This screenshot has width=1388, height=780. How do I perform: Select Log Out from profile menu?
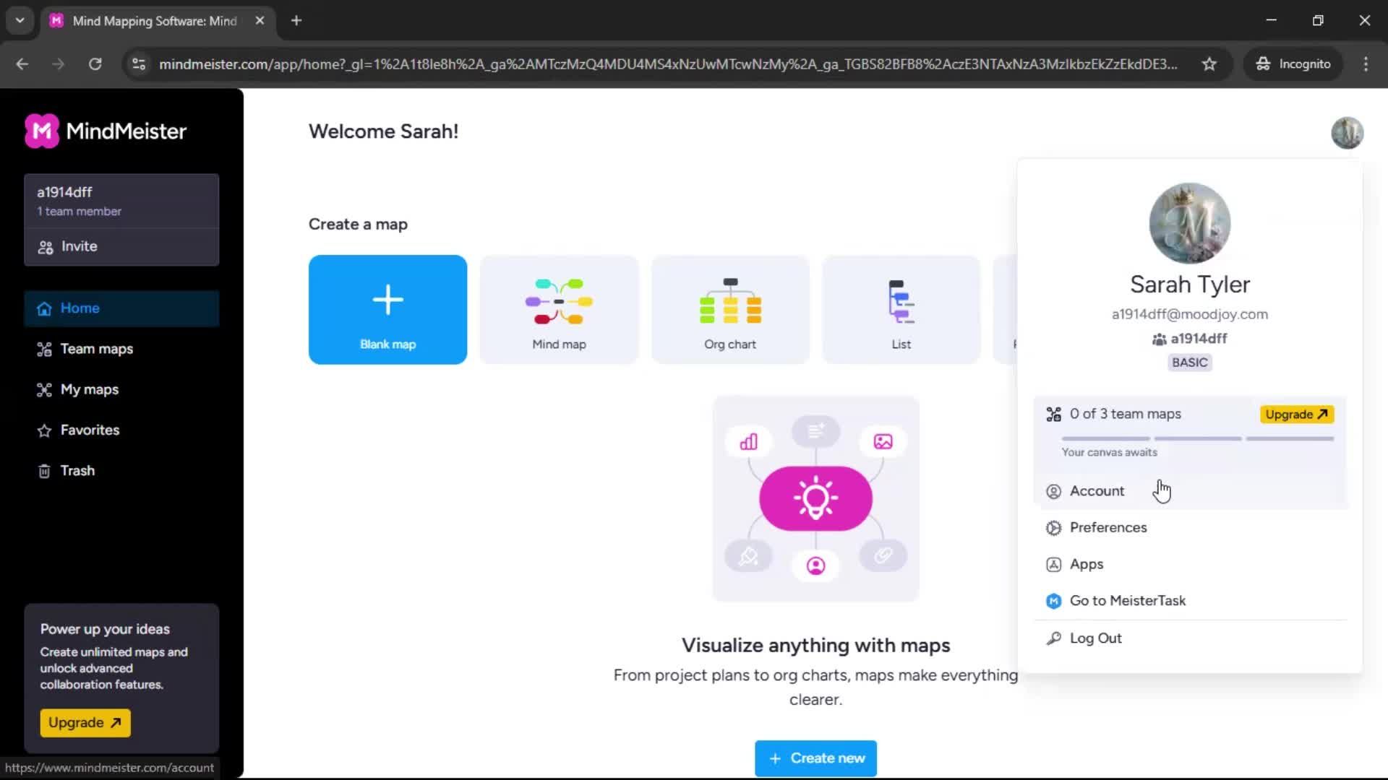tap(1191, 638)
